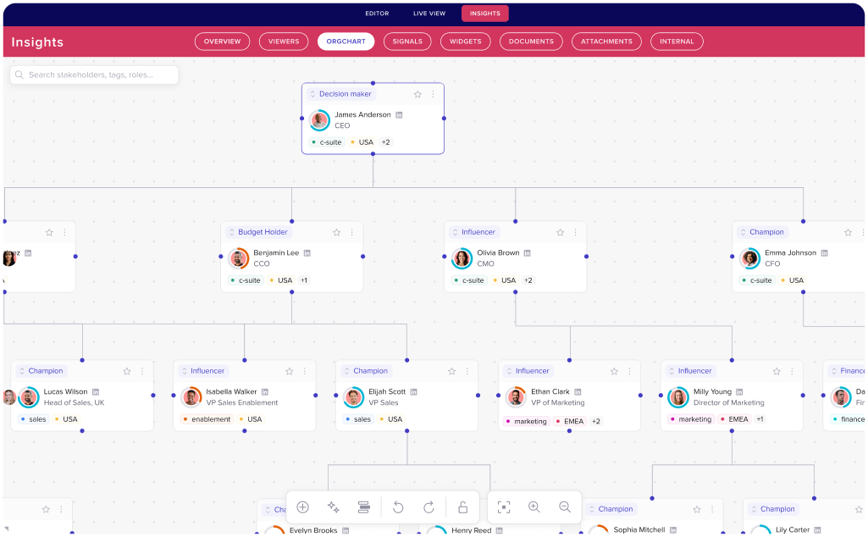Image resolution: width=868 pixels, height=537 pixels.
Task: Open Elijah Scott's LinkedIn icon
Action: pyautogui.click(x=414, y=392)
